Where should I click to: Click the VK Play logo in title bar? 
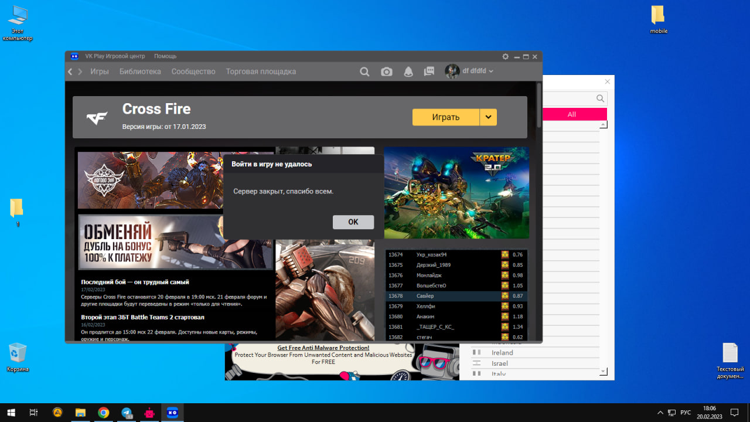74,56
